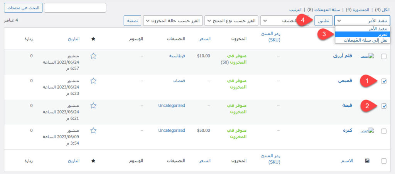Open thumbnail of قلم أزرق product

tap(367, 56)
